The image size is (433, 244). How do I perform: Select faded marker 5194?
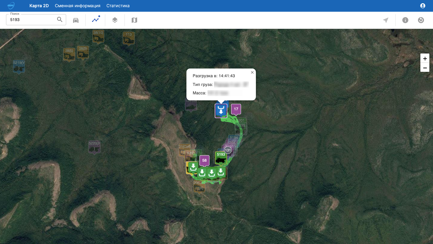(234, 138)
